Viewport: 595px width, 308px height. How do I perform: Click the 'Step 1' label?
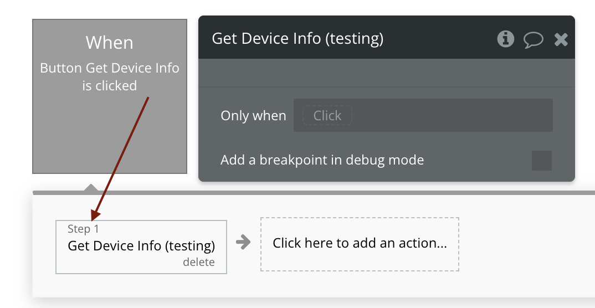(83, 229)
